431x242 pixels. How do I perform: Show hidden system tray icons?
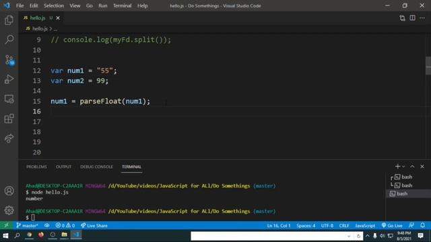click(368, 236)
